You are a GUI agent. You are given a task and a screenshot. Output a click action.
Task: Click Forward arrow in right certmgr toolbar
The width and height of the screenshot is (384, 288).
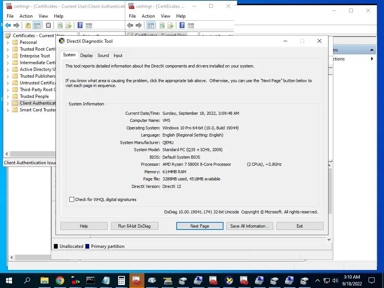pos(139,25)
